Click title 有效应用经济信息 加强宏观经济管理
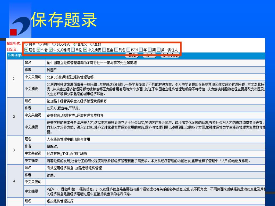 click(x=74, y=168)
